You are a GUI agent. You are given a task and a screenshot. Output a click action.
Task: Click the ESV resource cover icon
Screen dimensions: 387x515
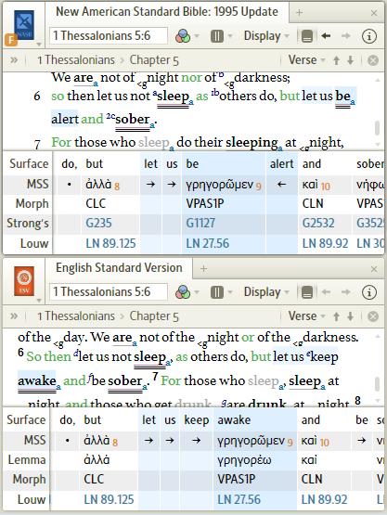click(24, 281)
